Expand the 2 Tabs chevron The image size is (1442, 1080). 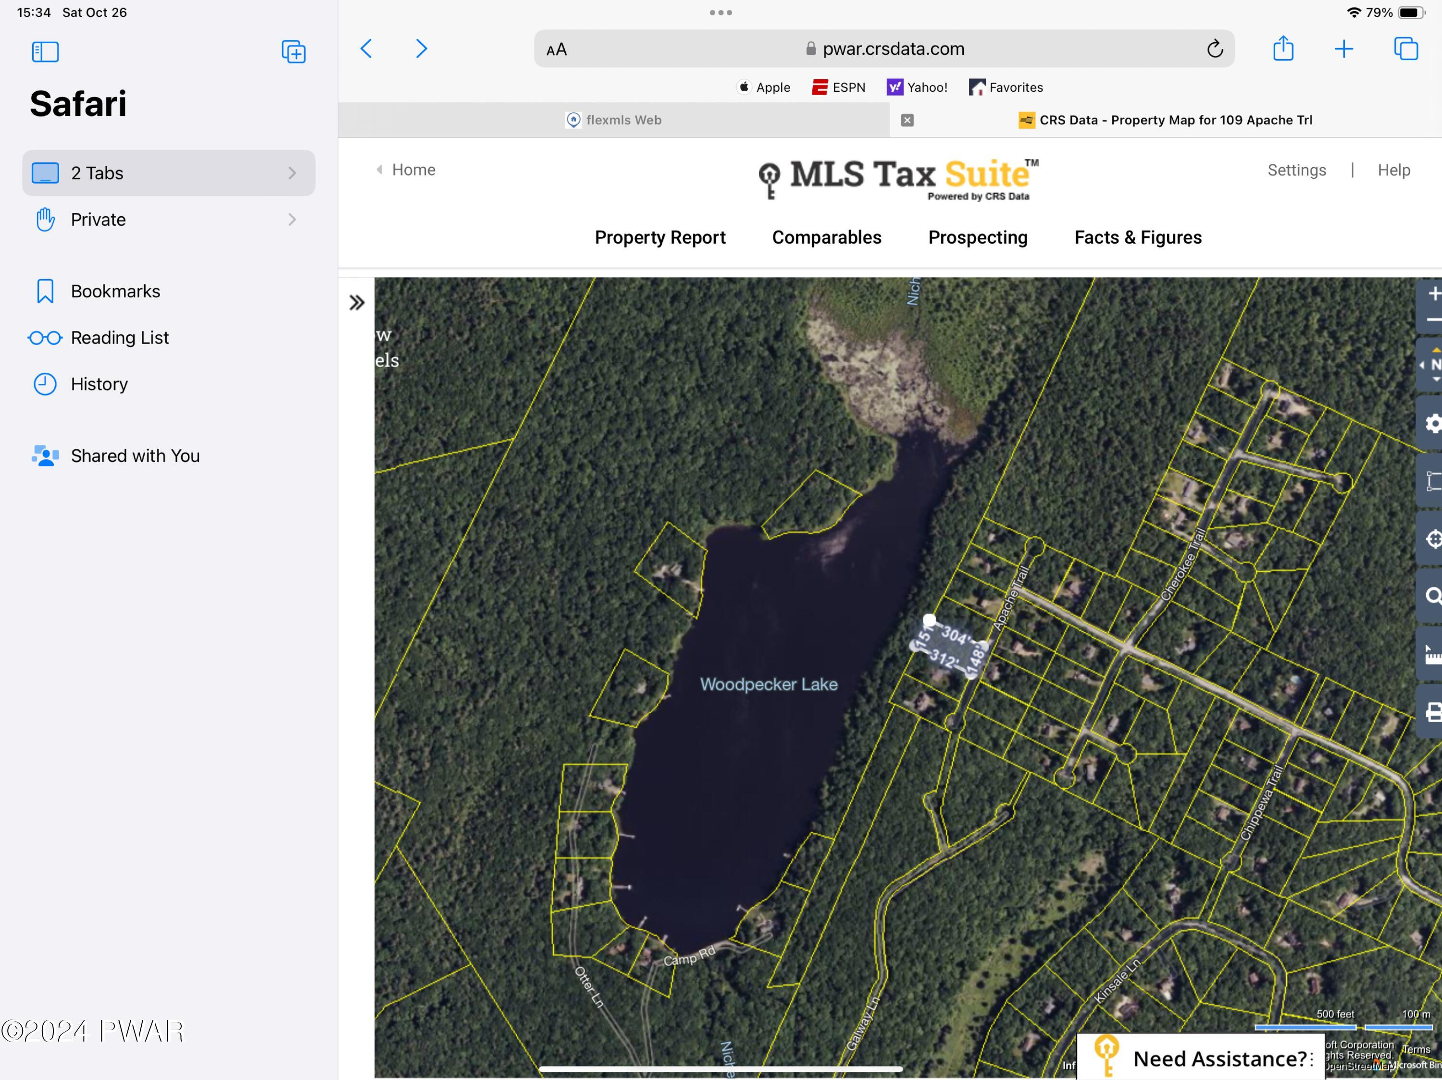click(292, 172)
